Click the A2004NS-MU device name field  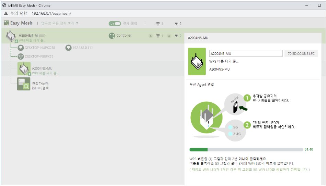pyautogui.click(x=246, y=53)
